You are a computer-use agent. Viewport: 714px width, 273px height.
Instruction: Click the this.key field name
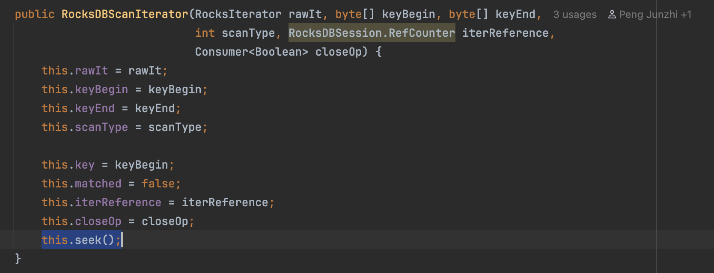(x=84, y=165)
